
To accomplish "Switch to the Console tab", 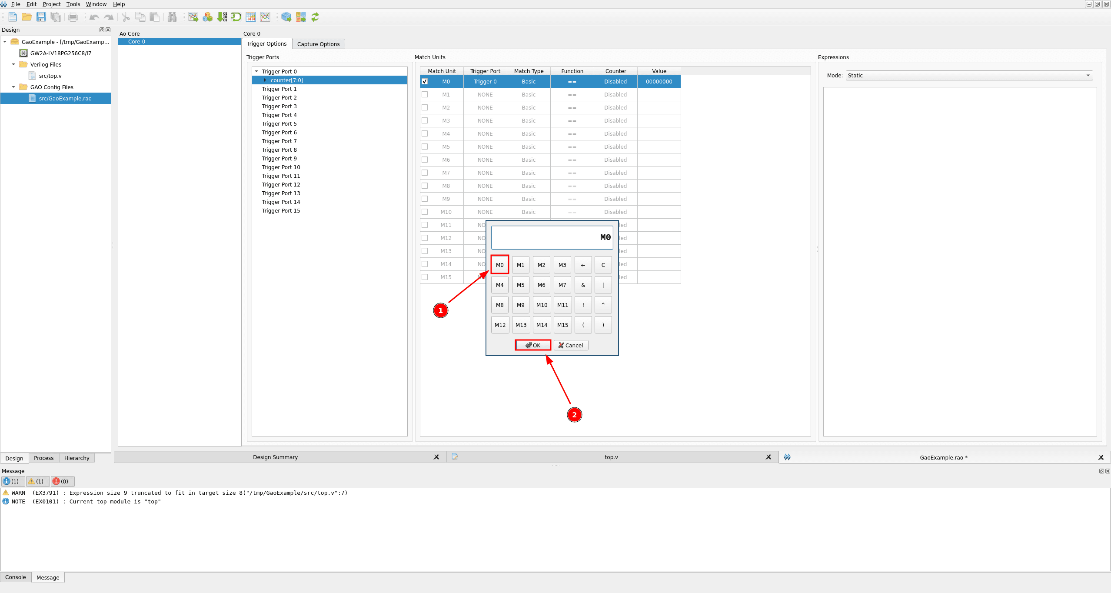I will tap(16, 577).
